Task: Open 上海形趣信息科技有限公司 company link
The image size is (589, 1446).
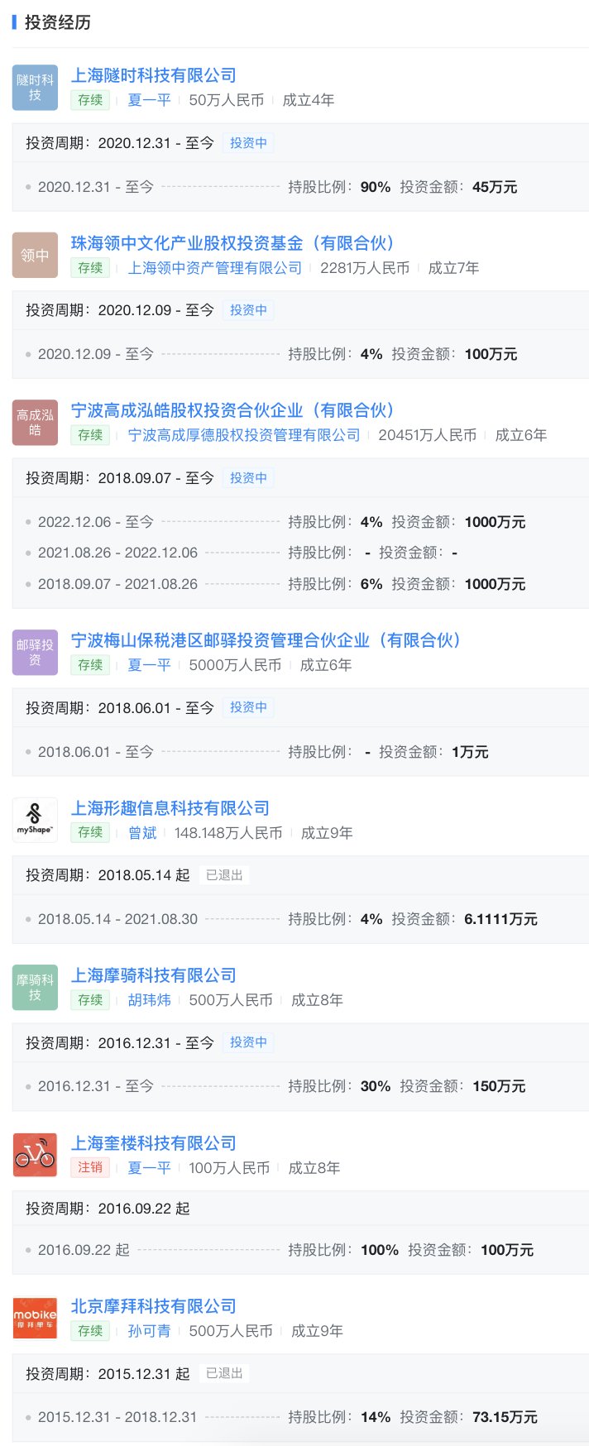Action: pyautogui.click(x=170, y=808)
